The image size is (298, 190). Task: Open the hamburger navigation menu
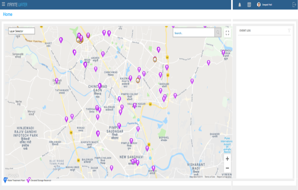[3, 4]
